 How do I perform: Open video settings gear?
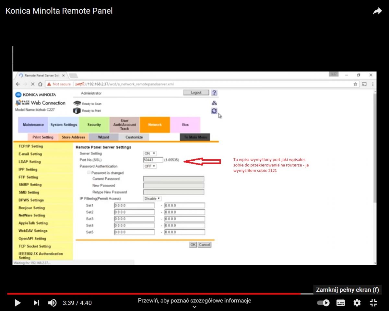tap(357, 303)
